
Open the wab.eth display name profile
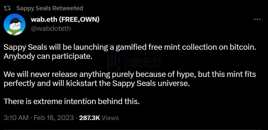pos(44,20)
